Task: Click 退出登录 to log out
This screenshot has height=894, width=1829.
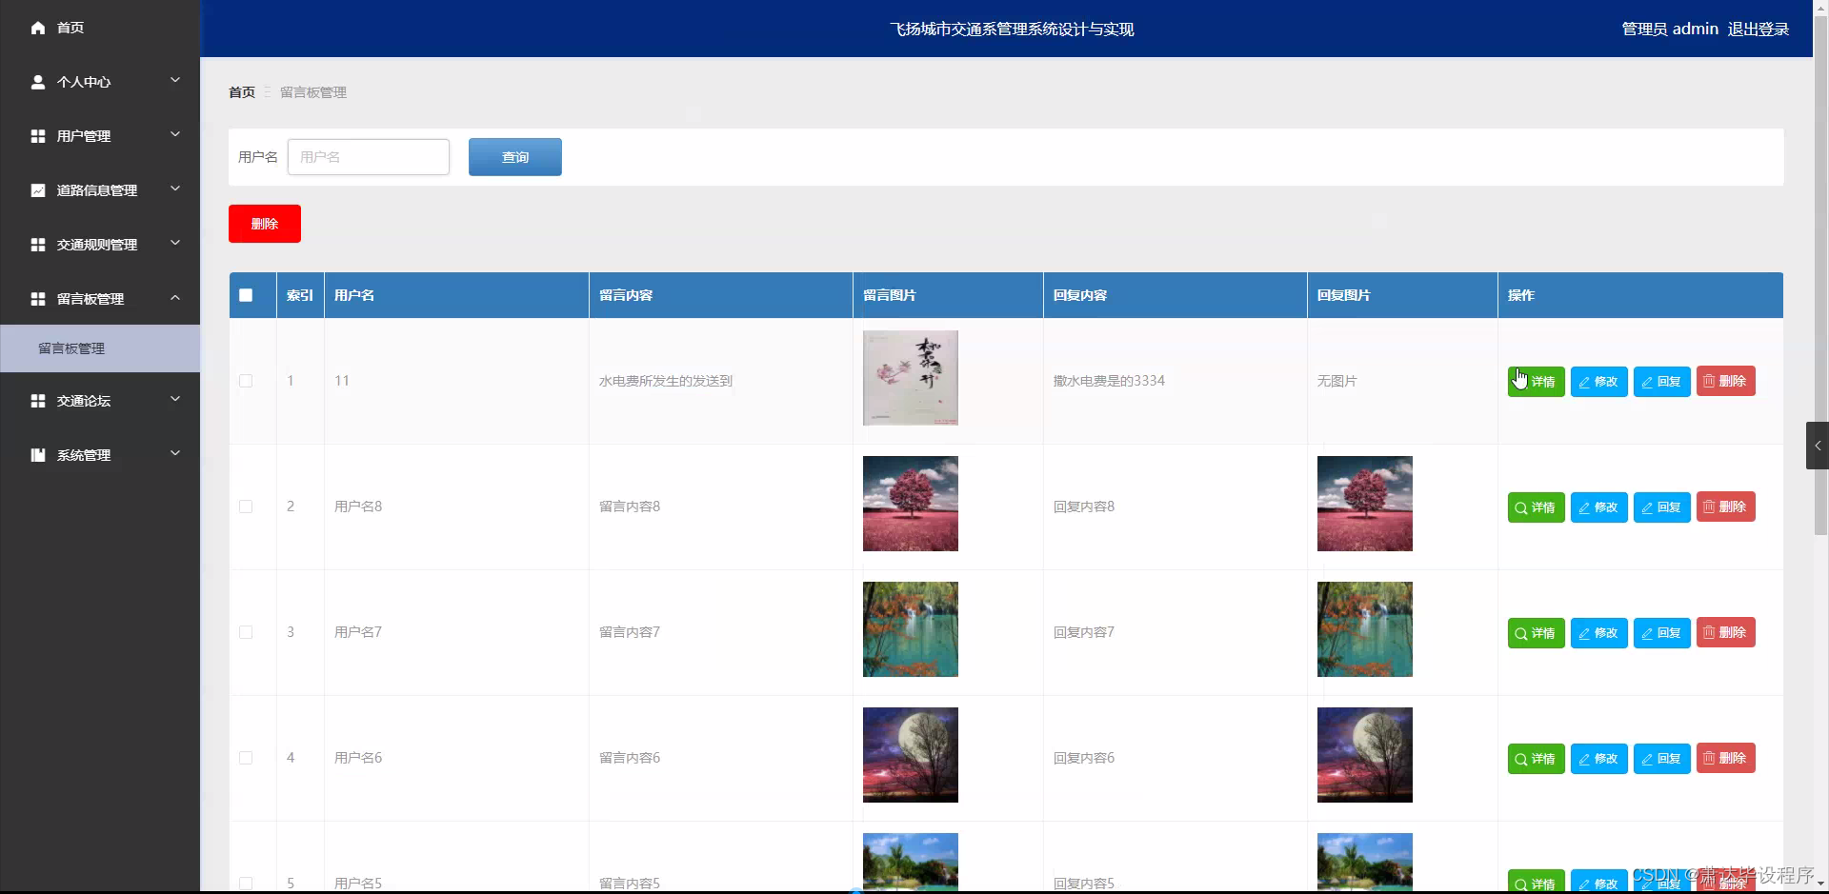Action: [x=1759, y=29]
